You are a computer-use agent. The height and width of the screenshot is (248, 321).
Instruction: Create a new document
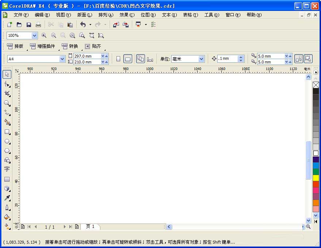[9, 25]
